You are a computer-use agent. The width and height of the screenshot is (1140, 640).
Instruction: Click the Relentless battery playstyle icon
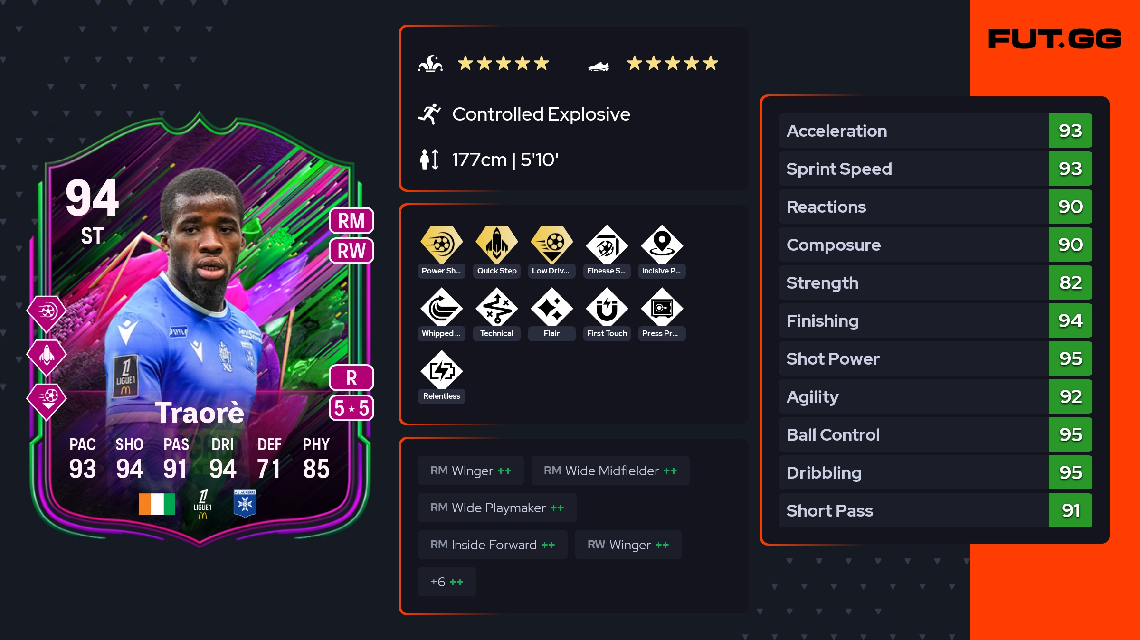pos(441,370)
